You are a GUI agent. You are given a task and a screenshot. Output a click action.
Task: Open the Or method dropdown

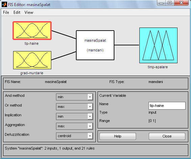pos(75,107)
